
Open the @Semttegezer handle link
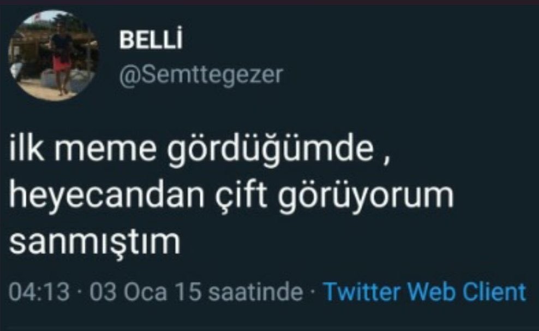tap(201, 75)
